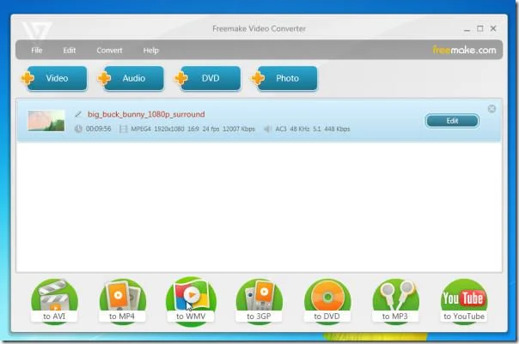Click the big_buck_bunny_1080p_surround file name
This screenshot has height=344, width=519.
[x=146, y=114]
